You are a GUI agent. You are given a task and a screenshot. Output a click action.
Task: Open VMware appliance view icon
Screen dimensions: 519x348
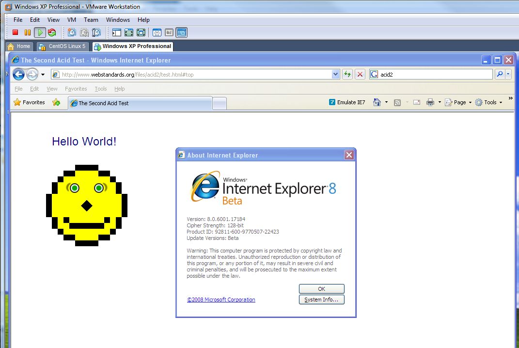[x=169, y=32]
